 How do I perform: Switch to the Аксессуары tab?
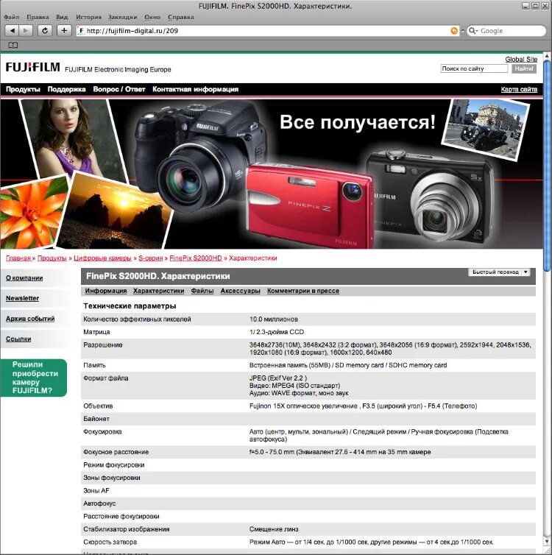[x=240, y=291]
